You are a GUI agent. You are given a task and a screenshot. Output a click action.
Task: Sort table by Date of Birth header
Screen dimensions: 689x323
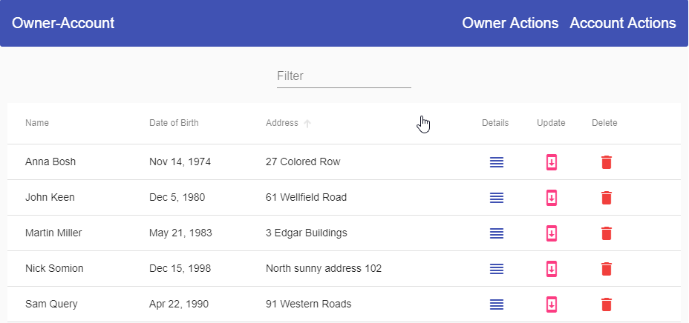point(174,123)
